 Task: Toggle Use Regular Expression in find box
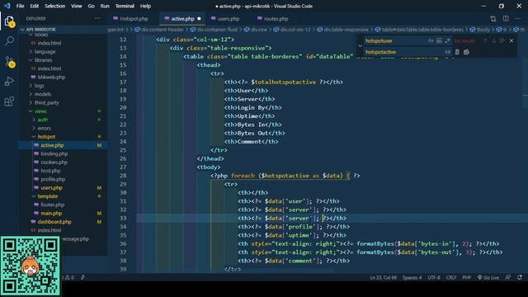[x=447, y=40]
